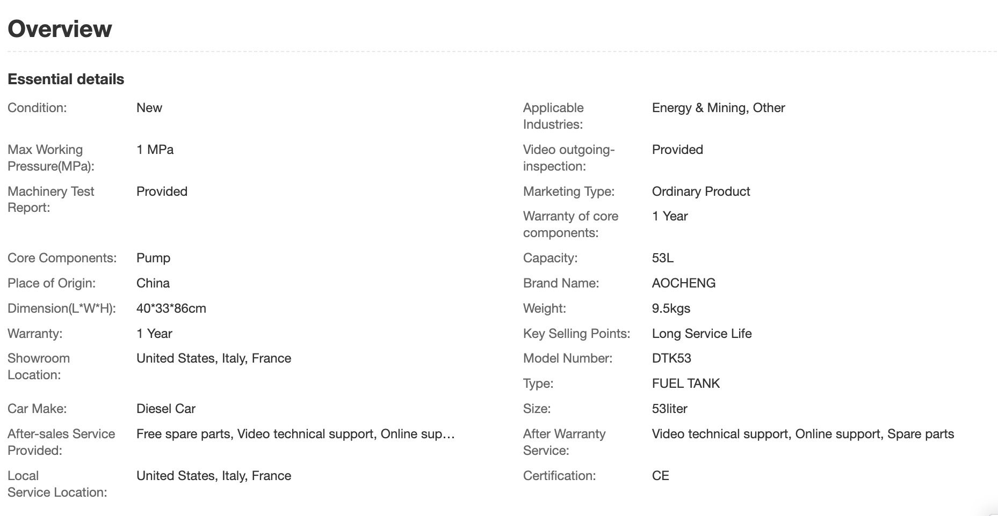998x516 pixels.
Task: Click the Marketing Type value Ordinary Product
Action: [x=700, y=191]
